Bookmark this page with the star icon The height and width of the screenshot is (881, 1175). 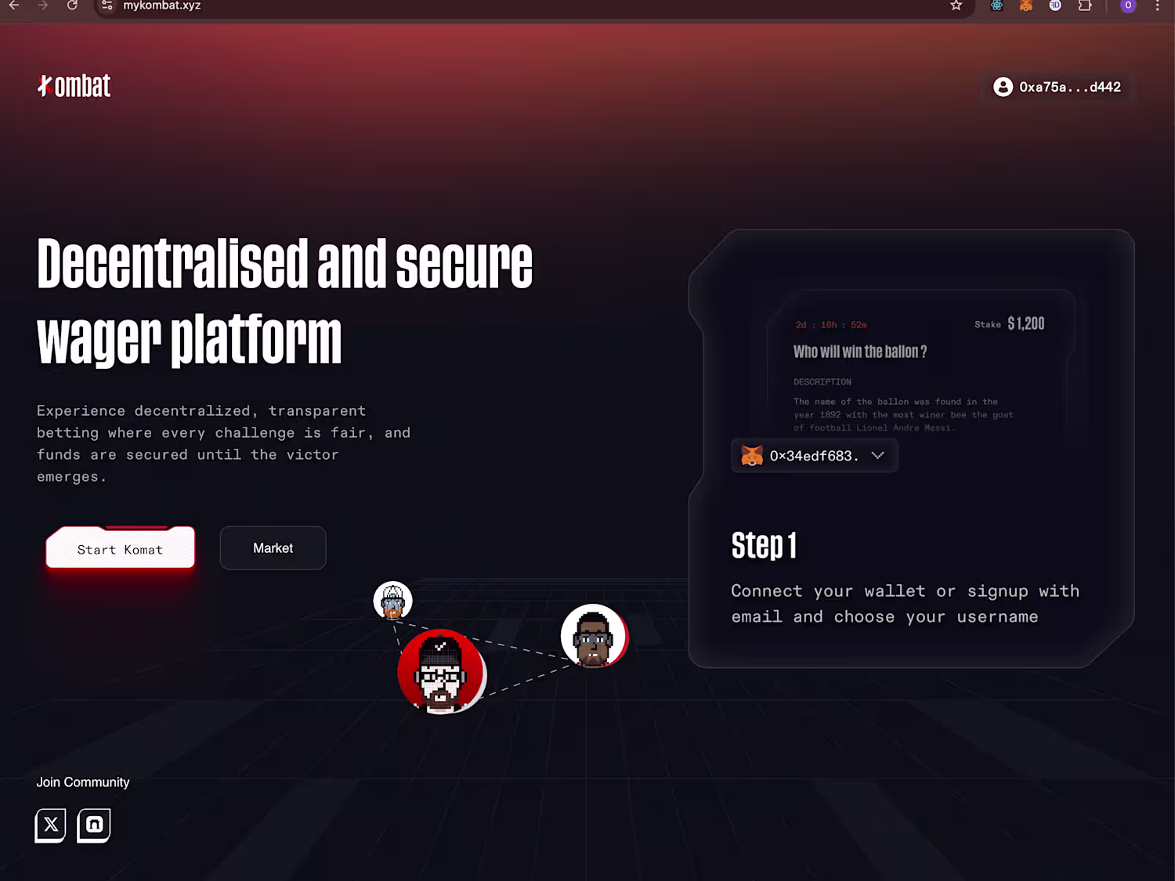click(x=956, y=5)
